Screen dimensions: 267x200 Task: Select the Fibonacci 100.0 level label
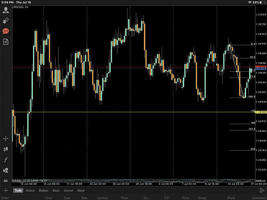coord(252,96)
